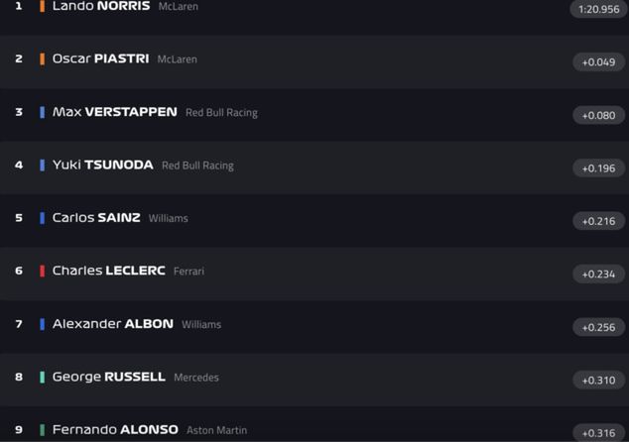The height and width of the screenshot is (442, 629).
Task: Click the orange McLaren bar beside Piastri
Action: [x=43, y=59]
